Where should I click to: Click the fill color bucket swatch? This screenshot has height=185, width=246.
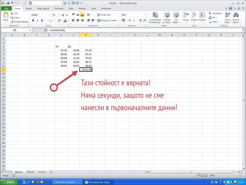pyautogui.click(x=59, y=20)
